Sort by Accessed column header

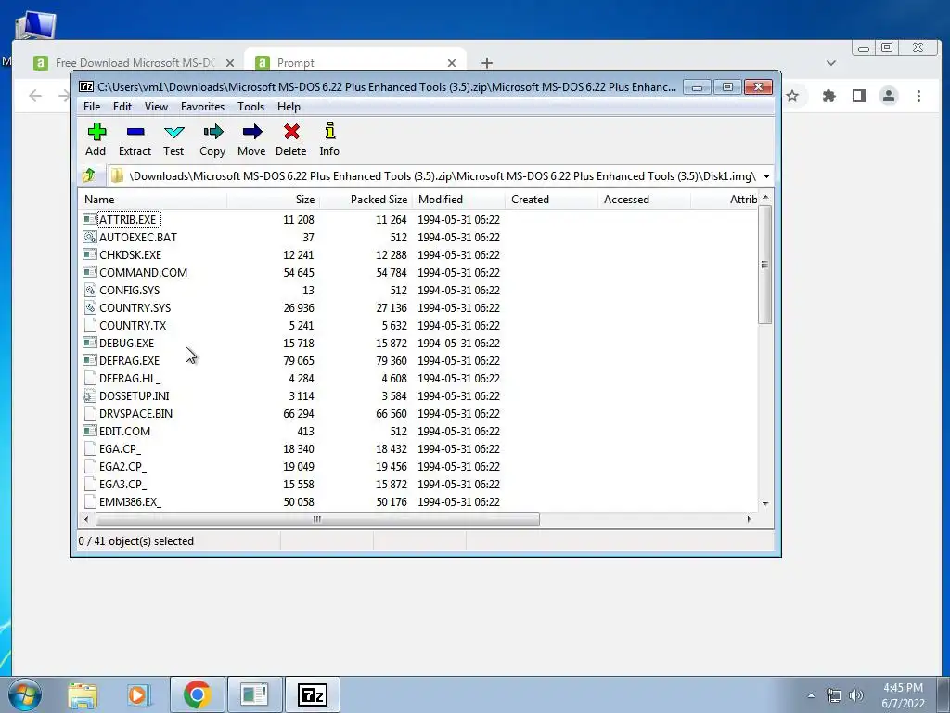click(644, 200)
